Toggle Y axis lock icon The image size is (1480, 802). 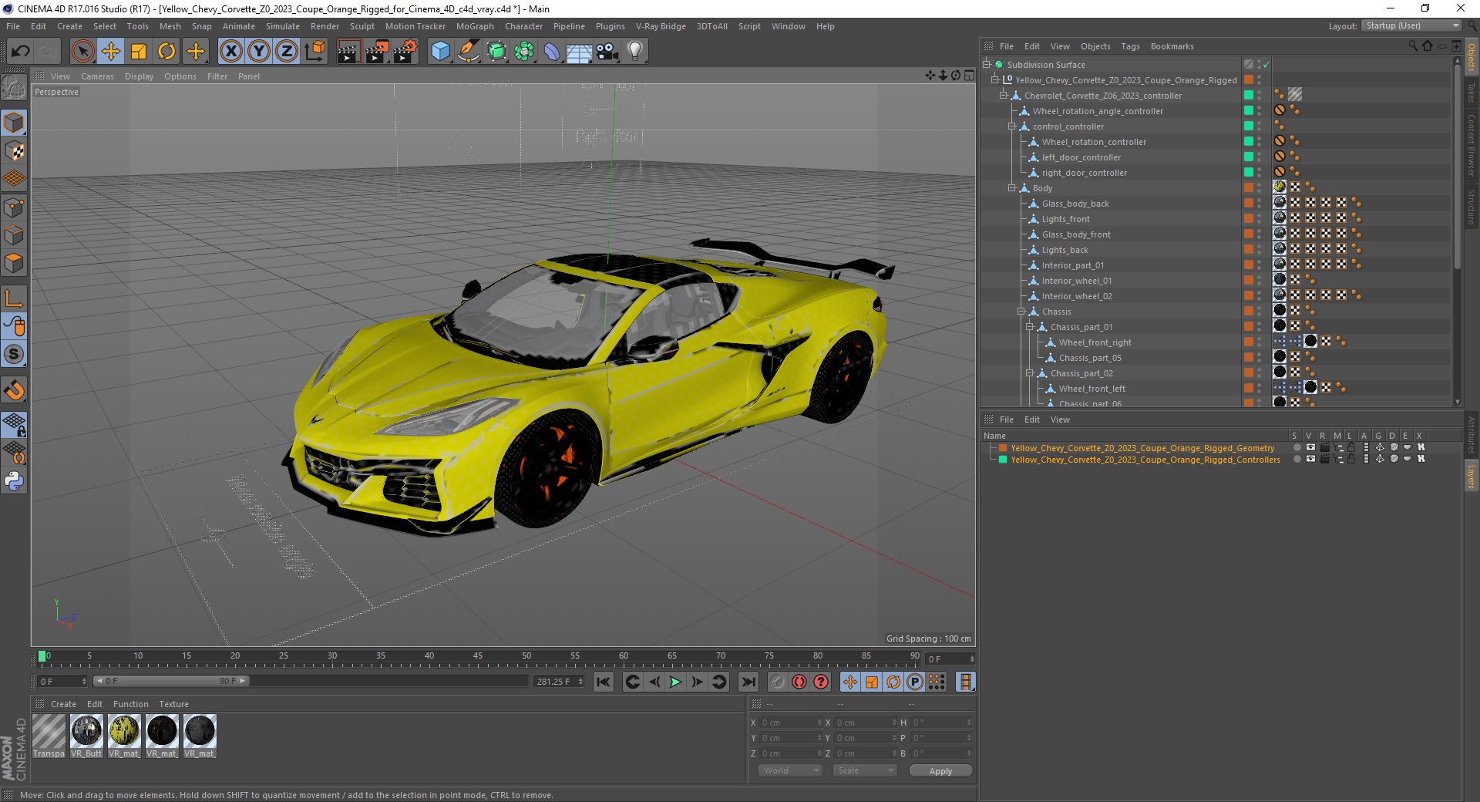(258, 52)
